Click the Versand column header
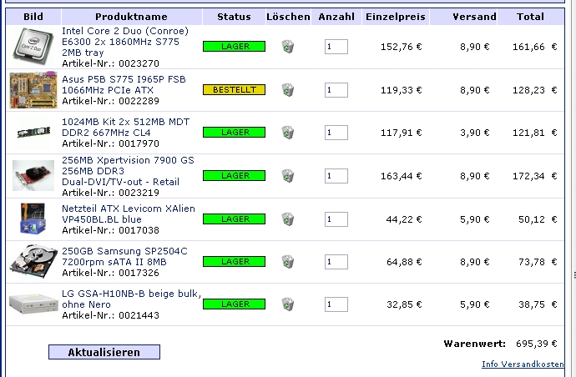This screenshot has width=576, height=377. point(463,17)
